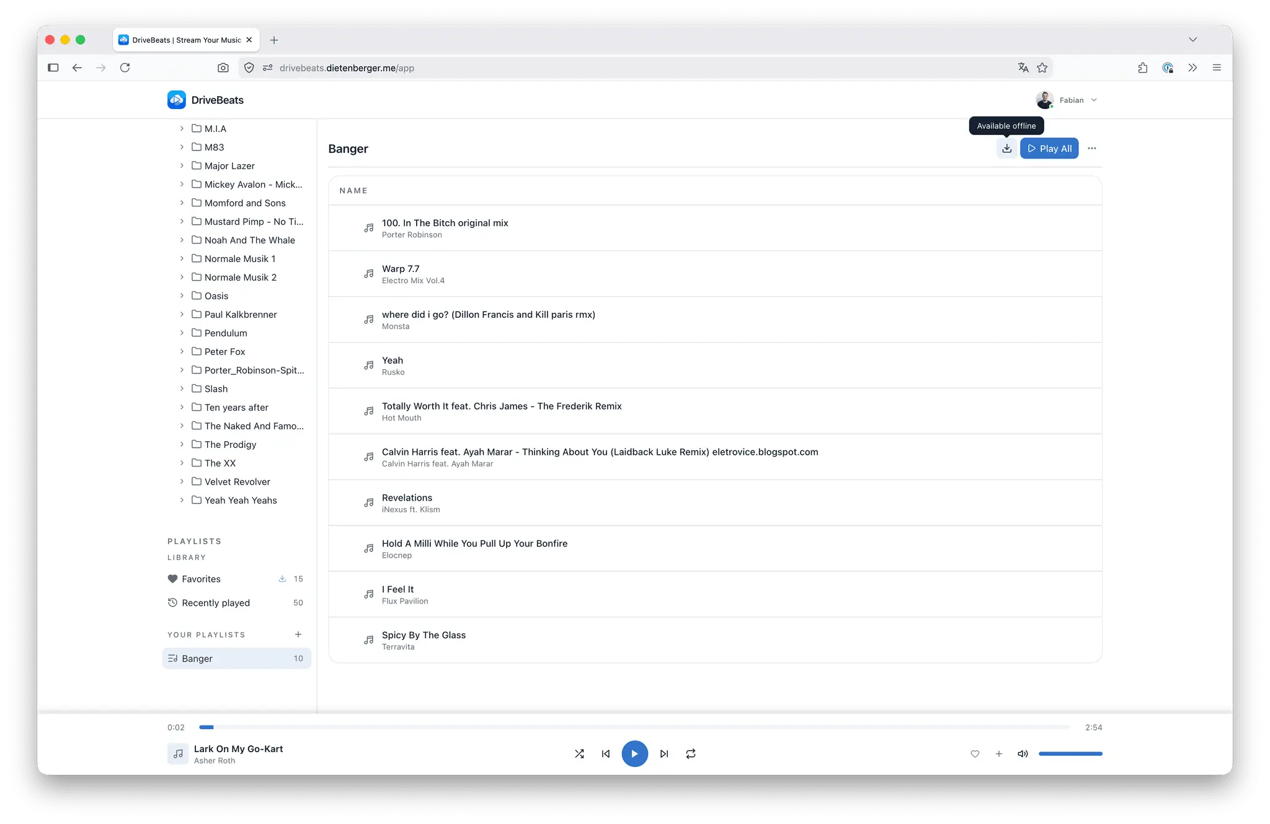Take a screenshot with camera icon
Viewport: 1270px width, 824px height.
[223, 68]
